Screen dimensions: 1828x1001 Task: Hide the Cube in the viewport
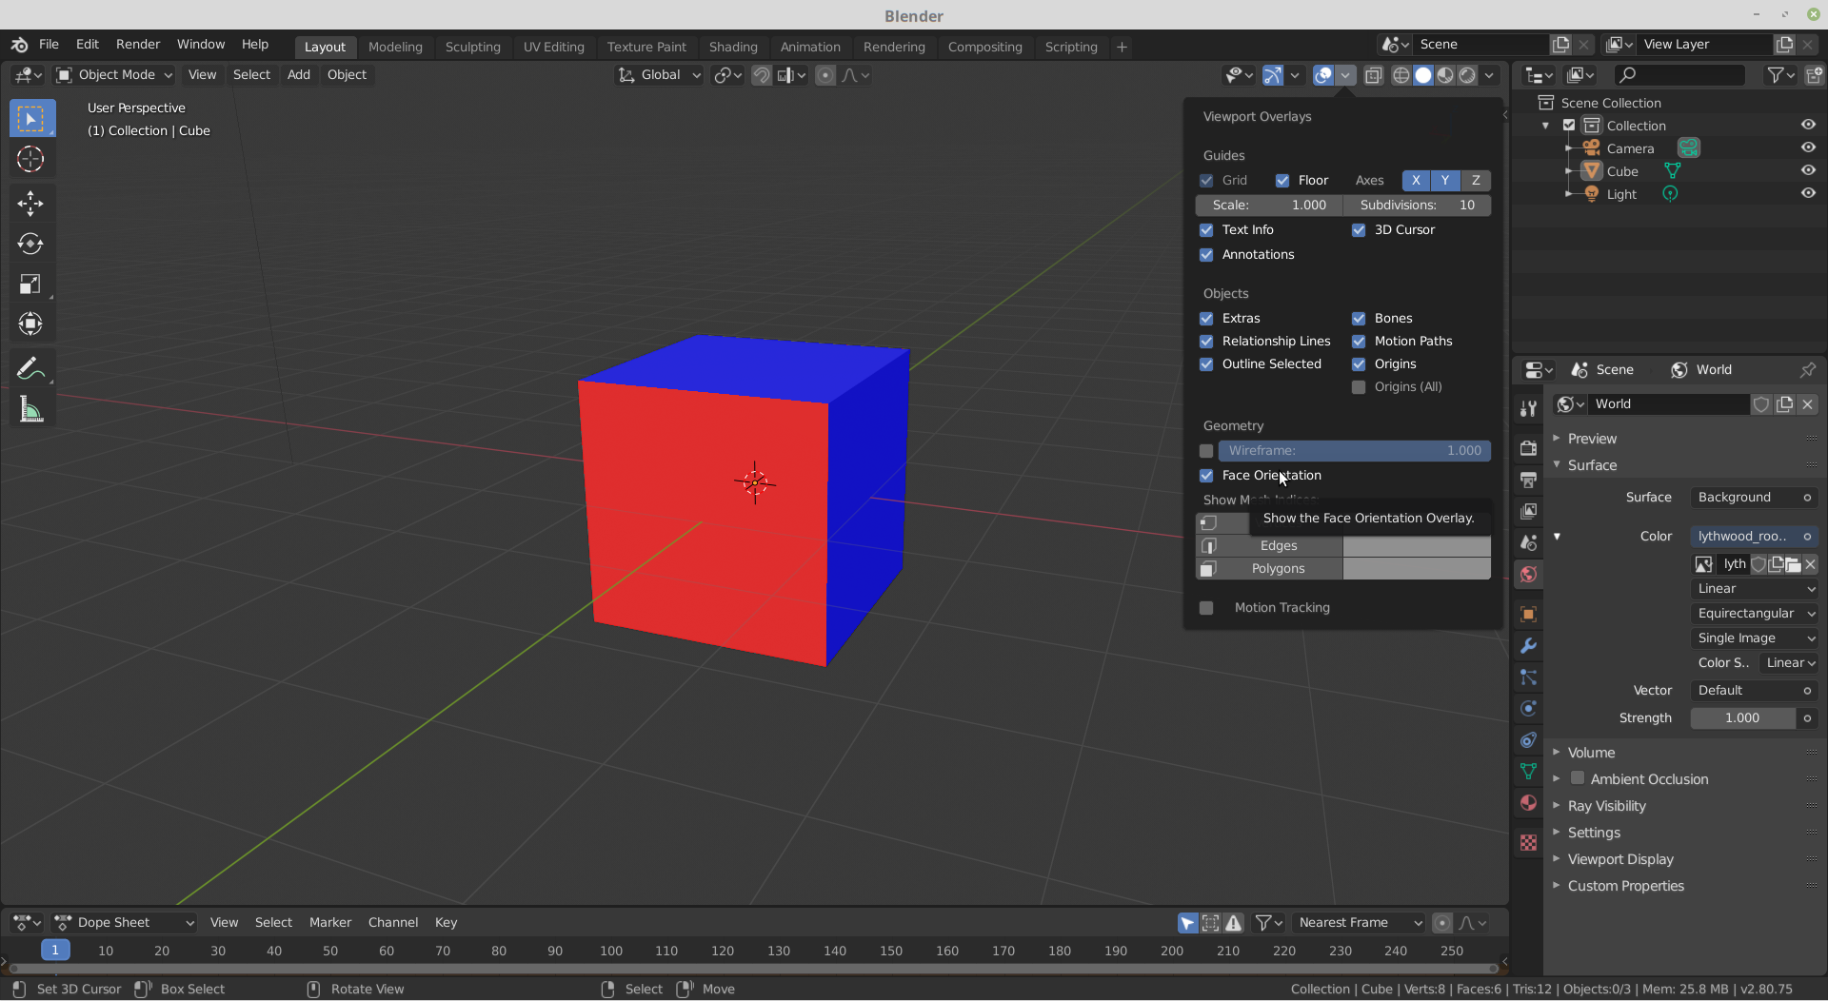1808,170
